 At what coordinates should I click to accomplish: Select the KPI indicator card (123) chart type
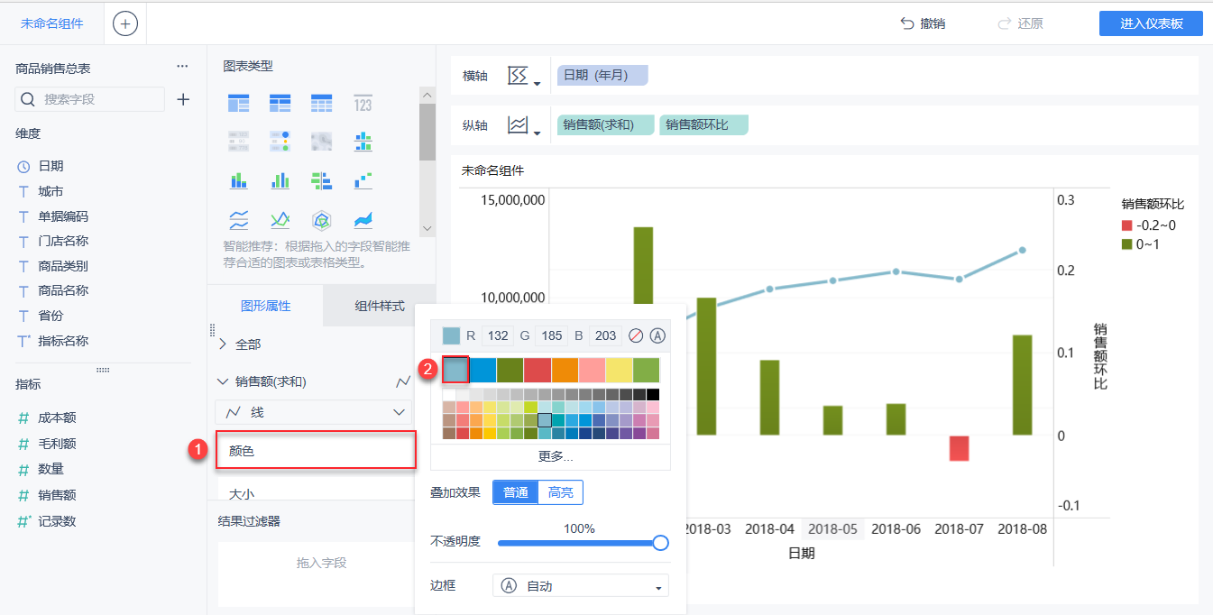coord(363,103)
